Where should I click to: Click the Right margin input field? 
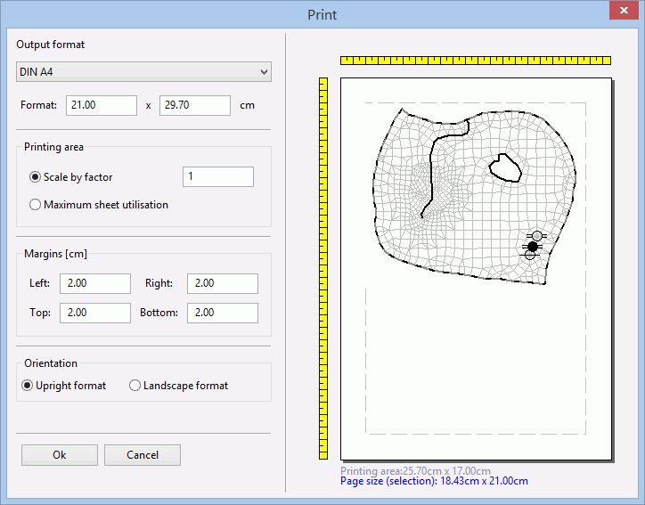click(x=223, y=283)
